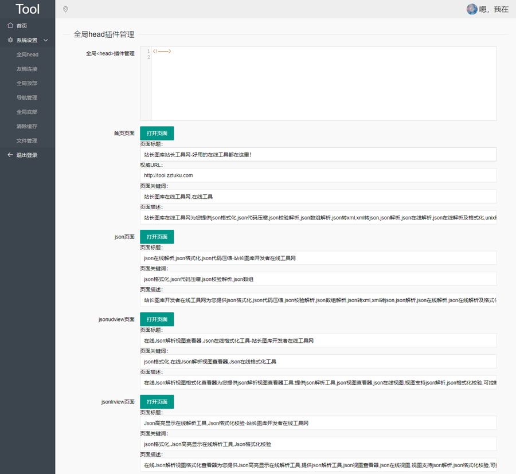
Task: Go to 全局顶部 settings
Action: pos(26,83)
